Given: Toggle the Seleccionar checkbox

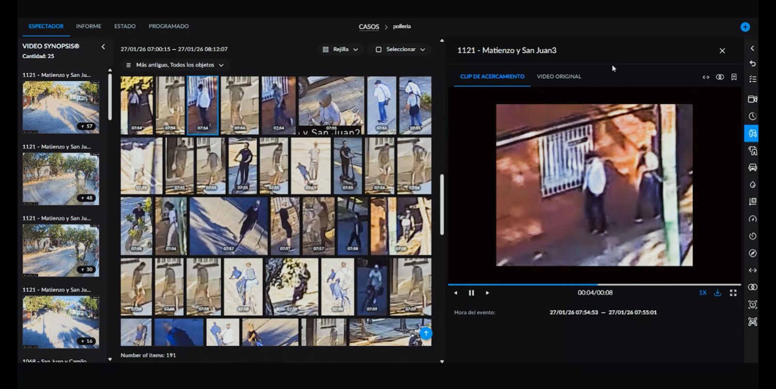Looking at the screenshot, I should tap(379, 49).
